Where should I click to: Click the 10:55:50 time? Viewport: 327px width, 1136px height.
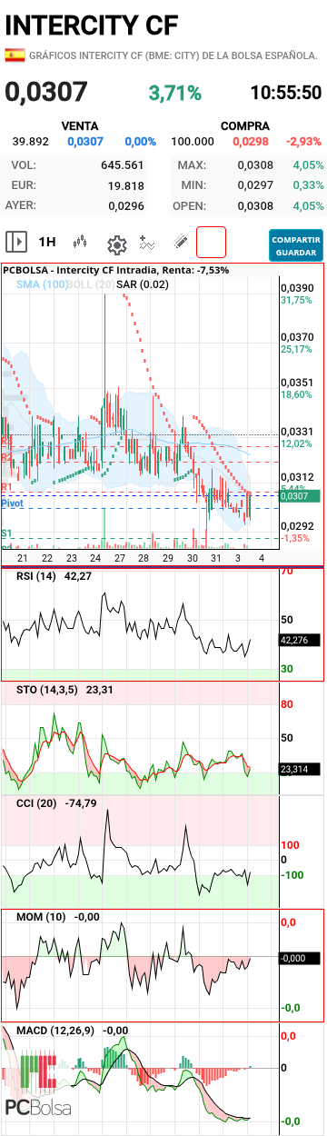pos(285,93)
